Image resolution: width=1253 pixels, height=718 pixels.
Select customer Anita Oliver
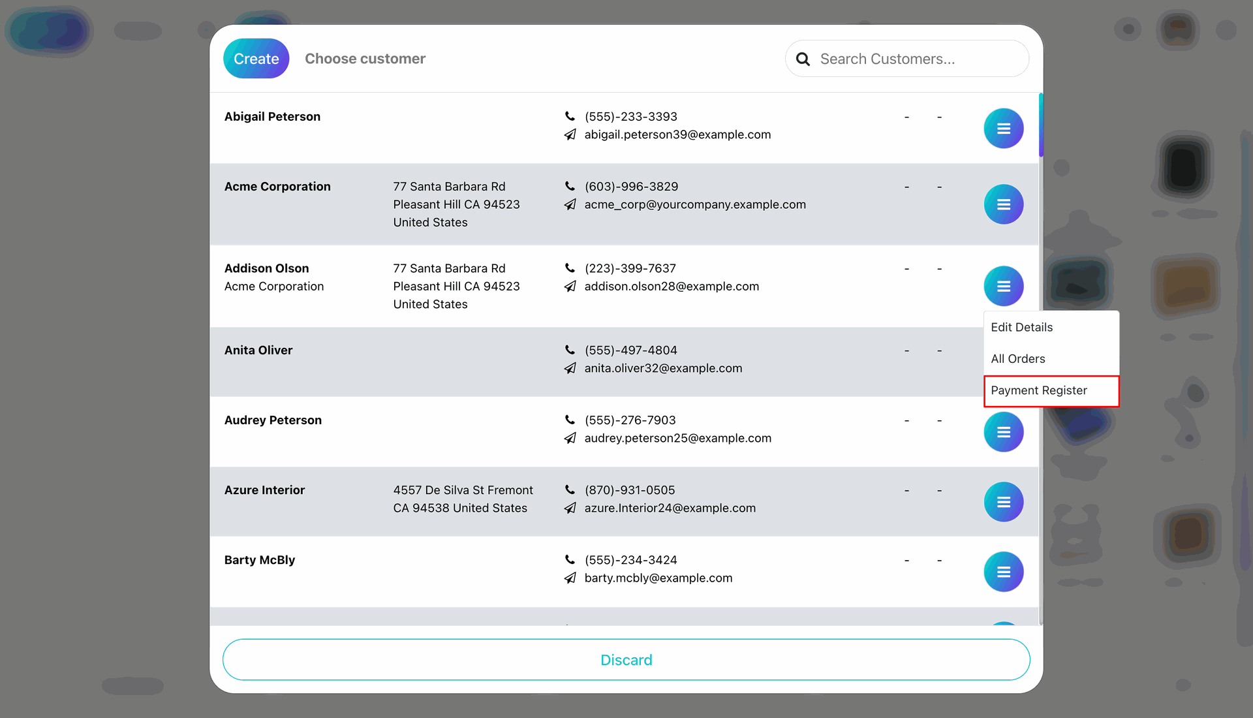point(258,350)
